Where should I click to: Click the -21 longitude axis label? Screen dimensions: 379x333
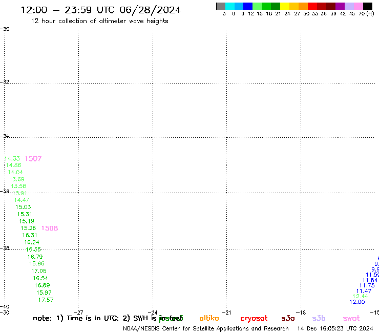point(227,313)
